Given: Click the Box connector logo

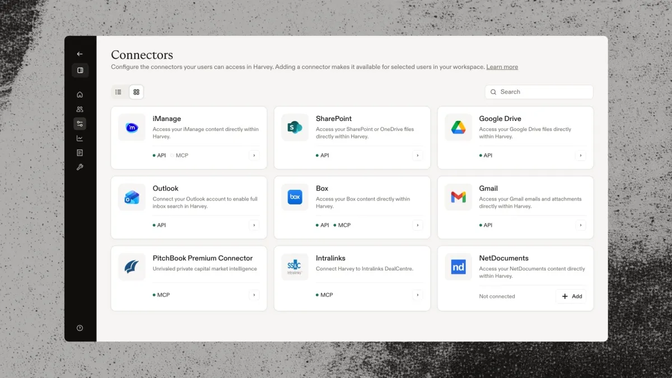Looking at the screenshot, I should point(295,197).
